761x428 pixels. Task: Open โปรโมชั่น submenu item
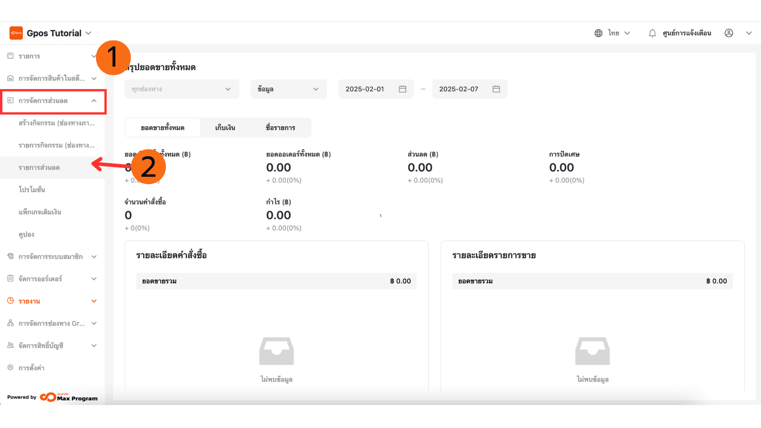pyautogui.click(x=32, y=190)
